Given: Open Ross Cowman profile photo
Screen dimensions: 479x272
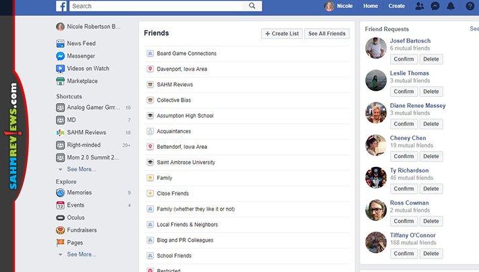Looking at the screenshot, I should pos(376,210).
